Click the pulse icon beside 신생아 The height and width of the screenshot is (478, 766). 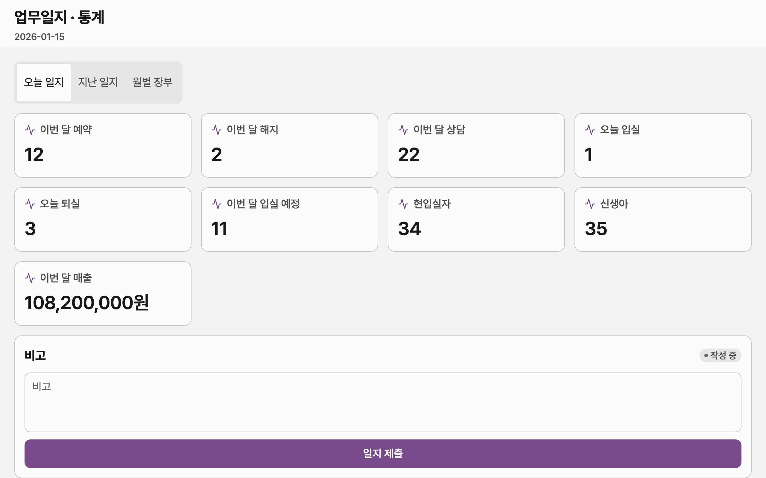pyautogui.click(x=590, y=204)
